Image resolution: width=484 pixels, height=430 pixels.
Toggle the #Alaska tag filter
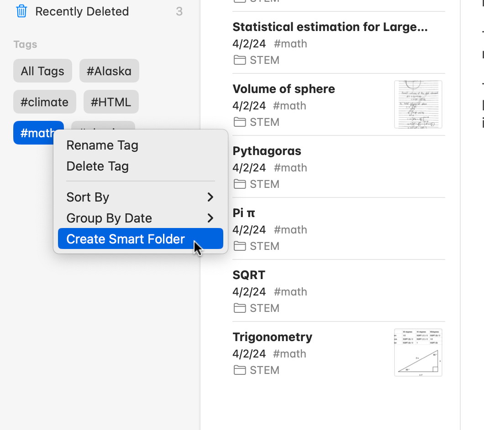pos(109,71)
